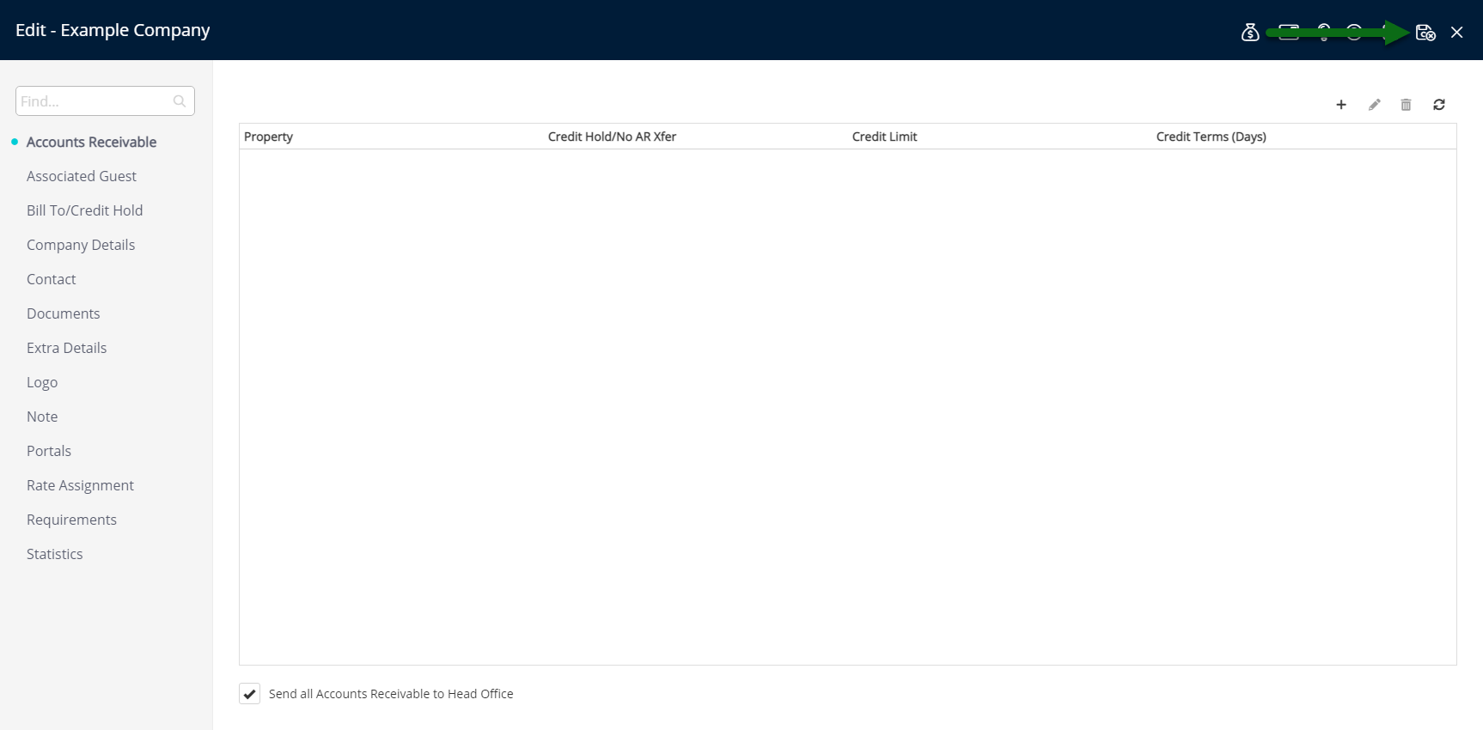Select Accounts Receivable in sidebar
This screenshot has height=730, width=1483.
click(91, 142)
